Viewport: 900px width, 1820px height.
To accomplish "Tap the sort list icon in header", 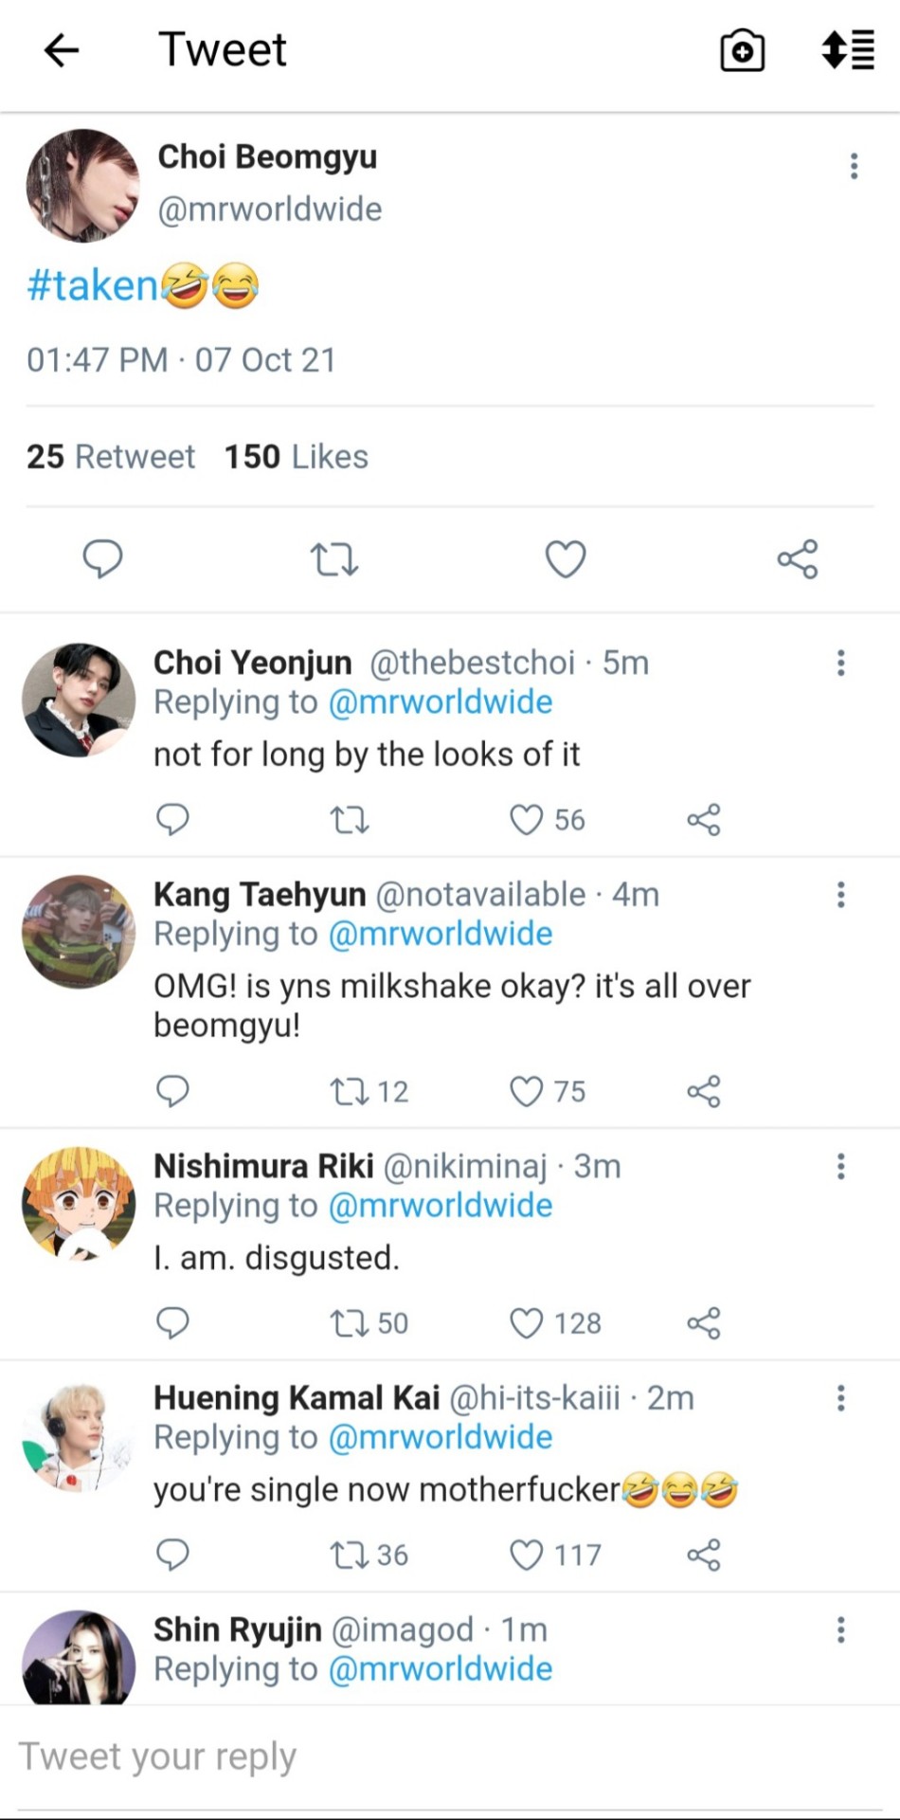I will 848,50.
